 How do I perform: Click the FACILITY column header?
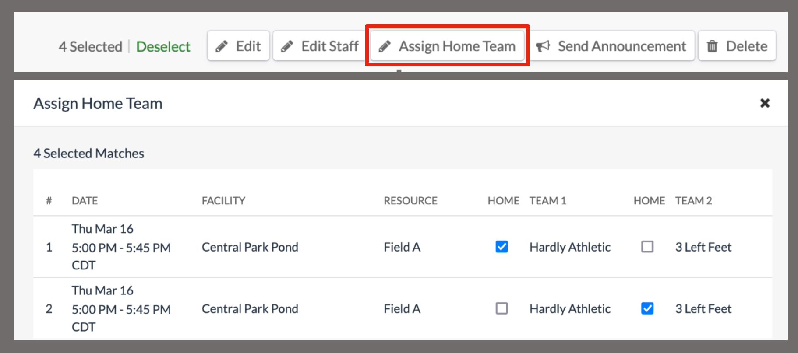coord(223,201)
